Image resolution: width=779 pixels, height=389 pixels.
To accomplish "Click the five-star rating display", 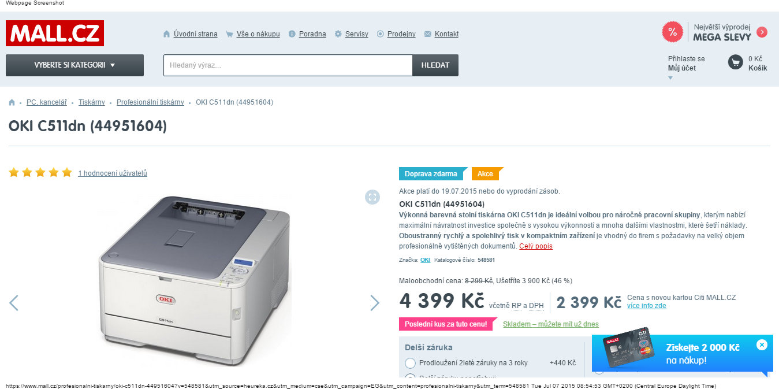I will 40,172.
